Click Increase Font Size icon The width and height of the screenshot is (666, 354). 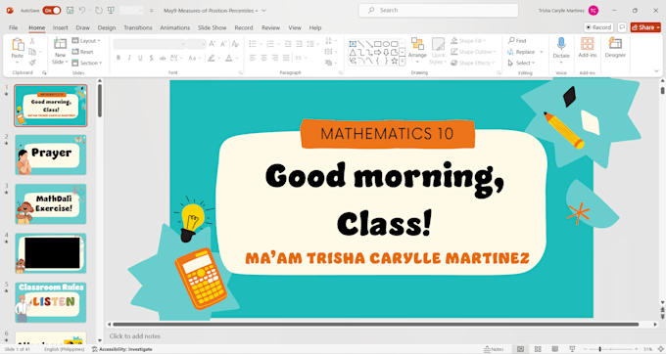(212, 44)
